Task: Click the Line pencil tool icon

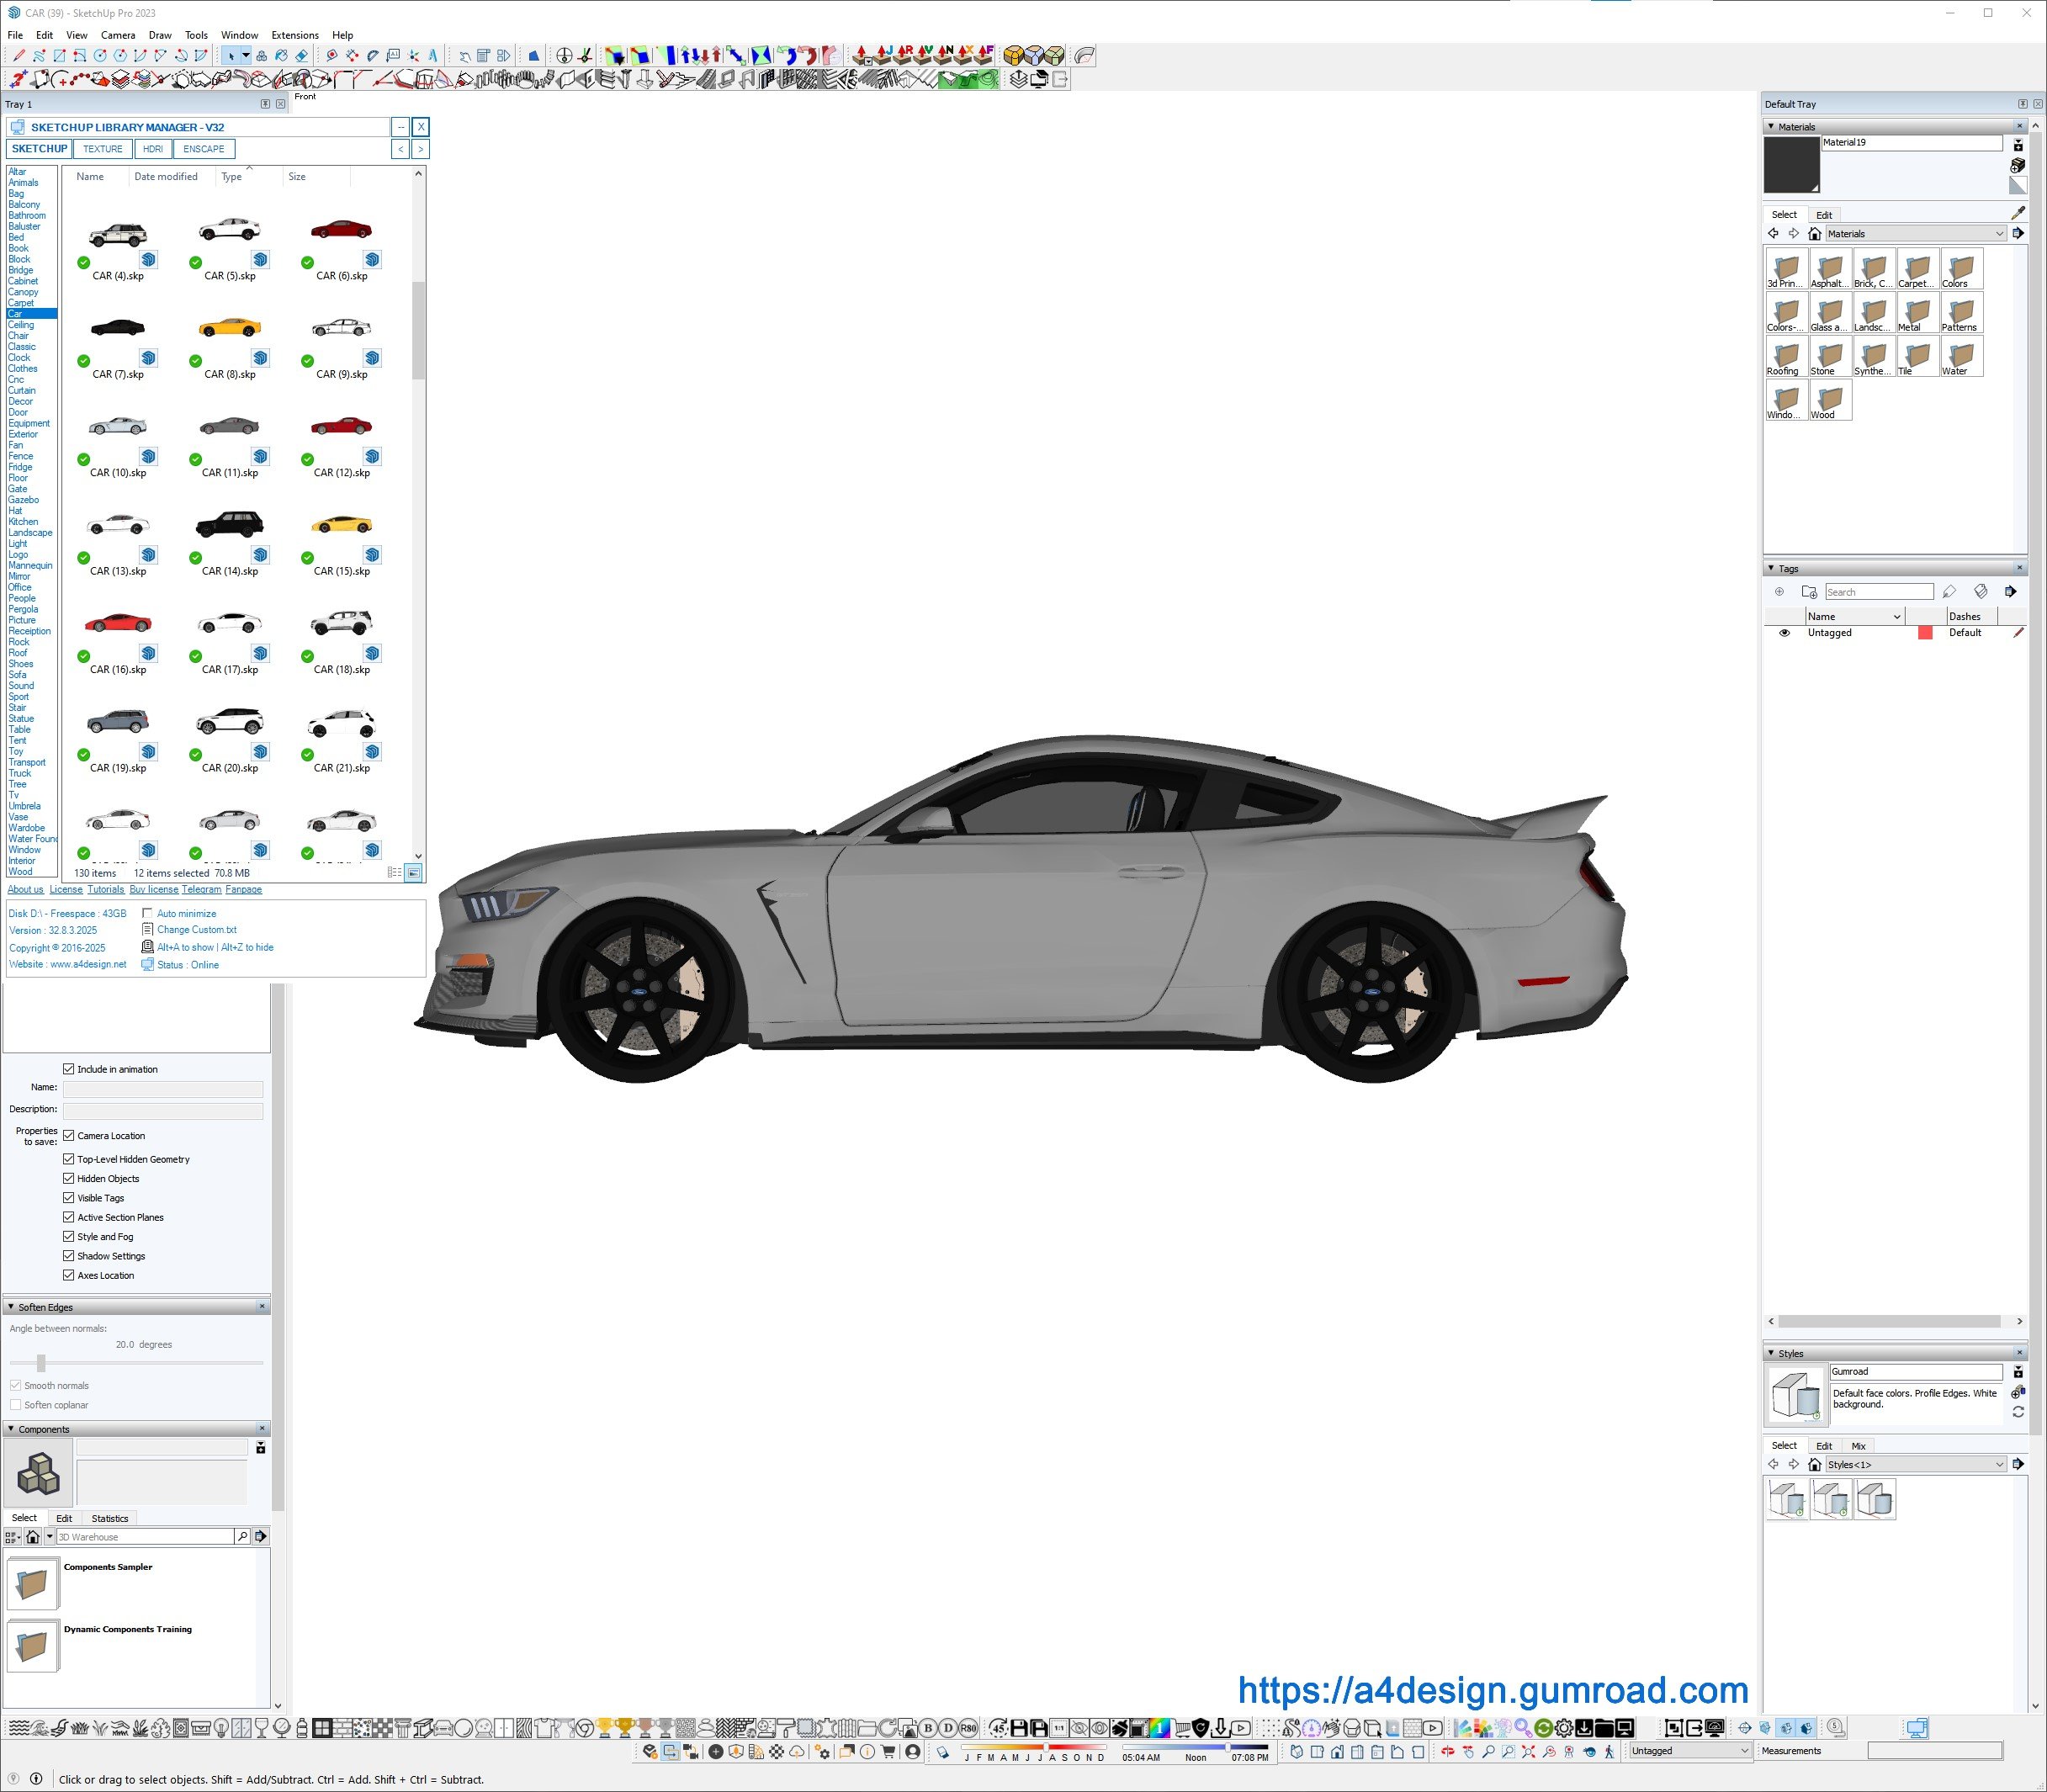Action: (x=19, y=56)
